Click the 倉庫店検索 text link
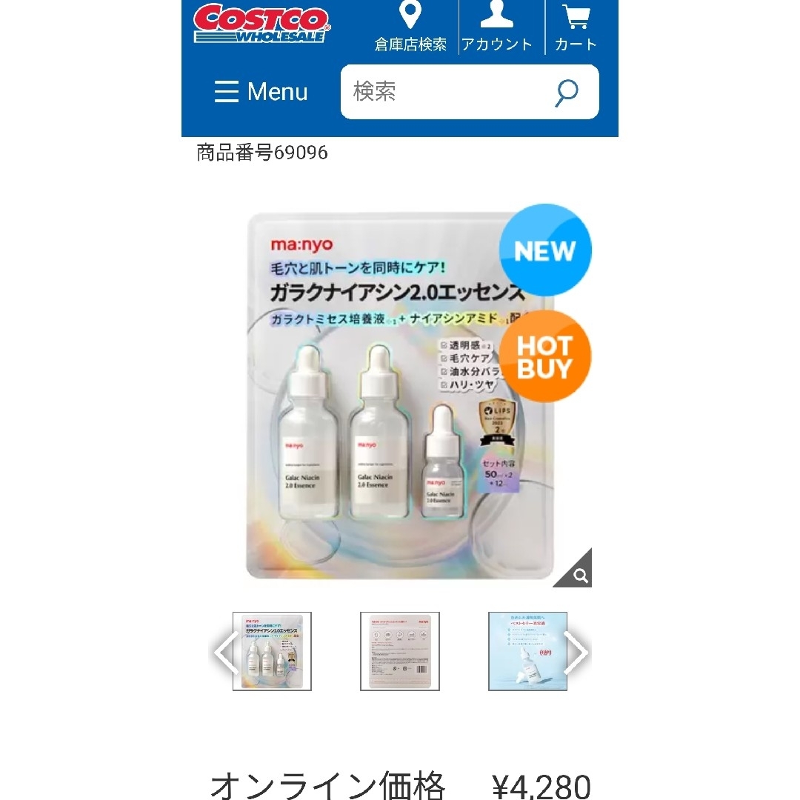The image size is (800, 800). (410, 44)
